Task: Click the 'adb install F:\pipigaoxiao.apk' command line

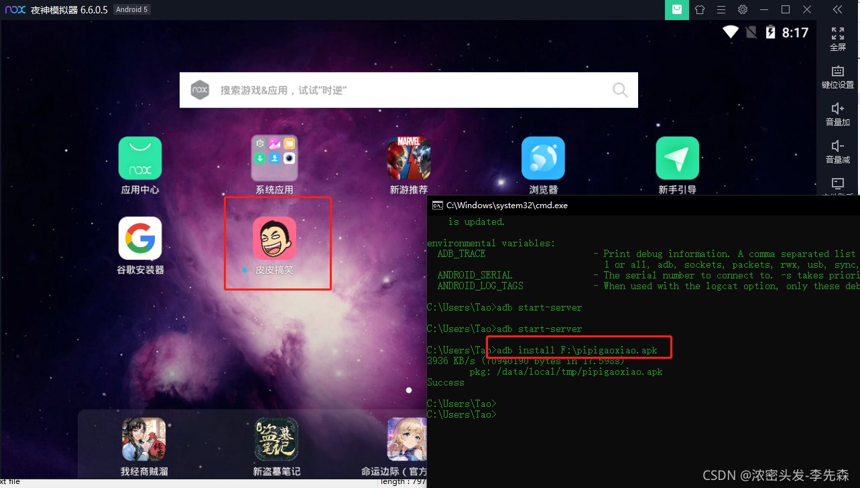Action: (x=577, y=350)
